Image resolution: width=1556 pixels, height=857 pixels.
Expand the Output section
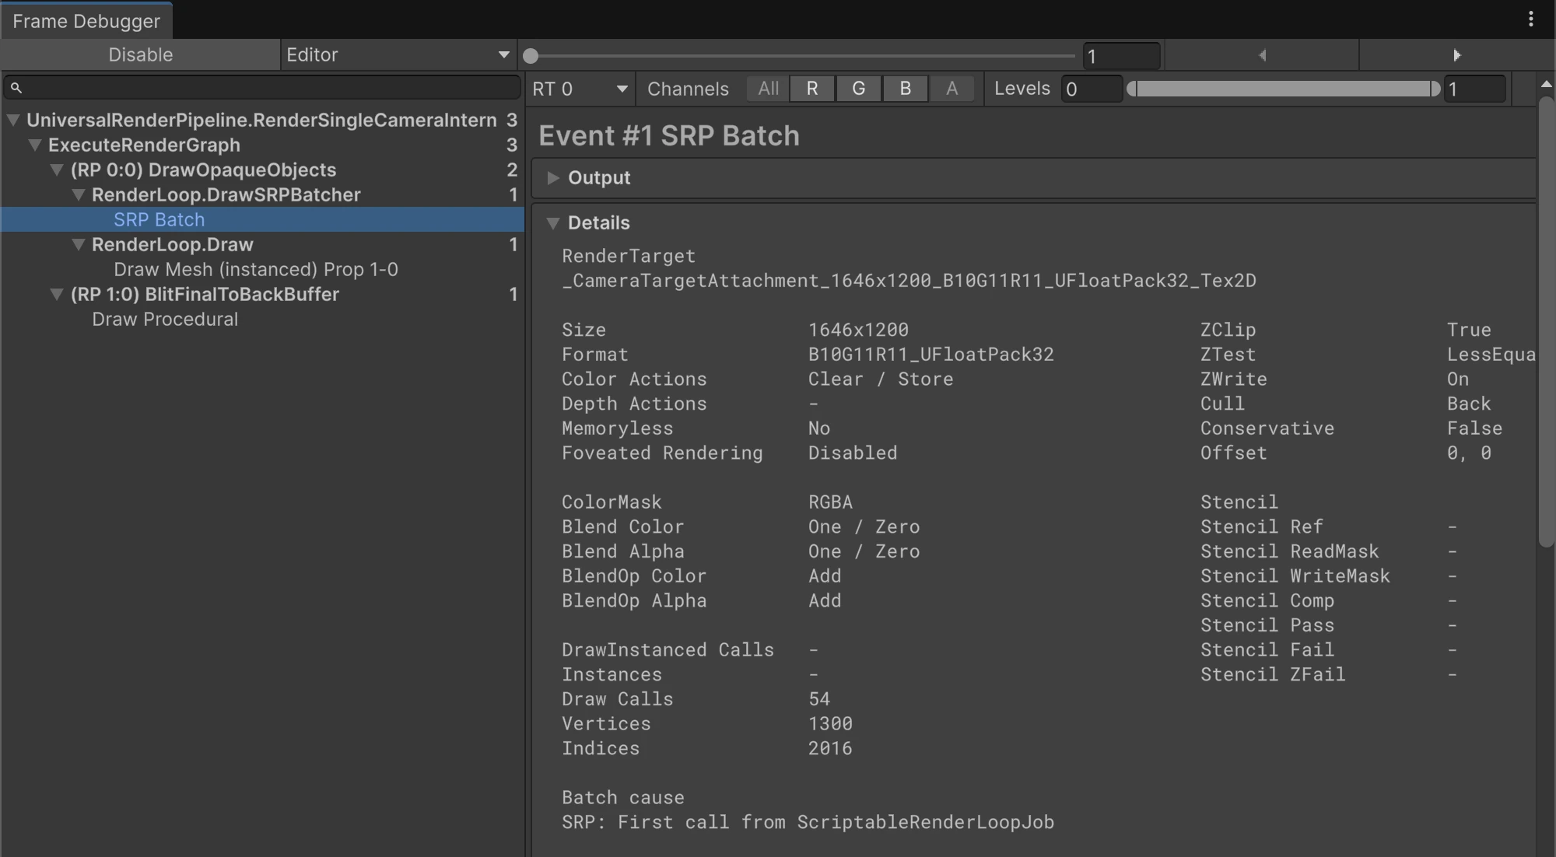click(x=553, y=178)
